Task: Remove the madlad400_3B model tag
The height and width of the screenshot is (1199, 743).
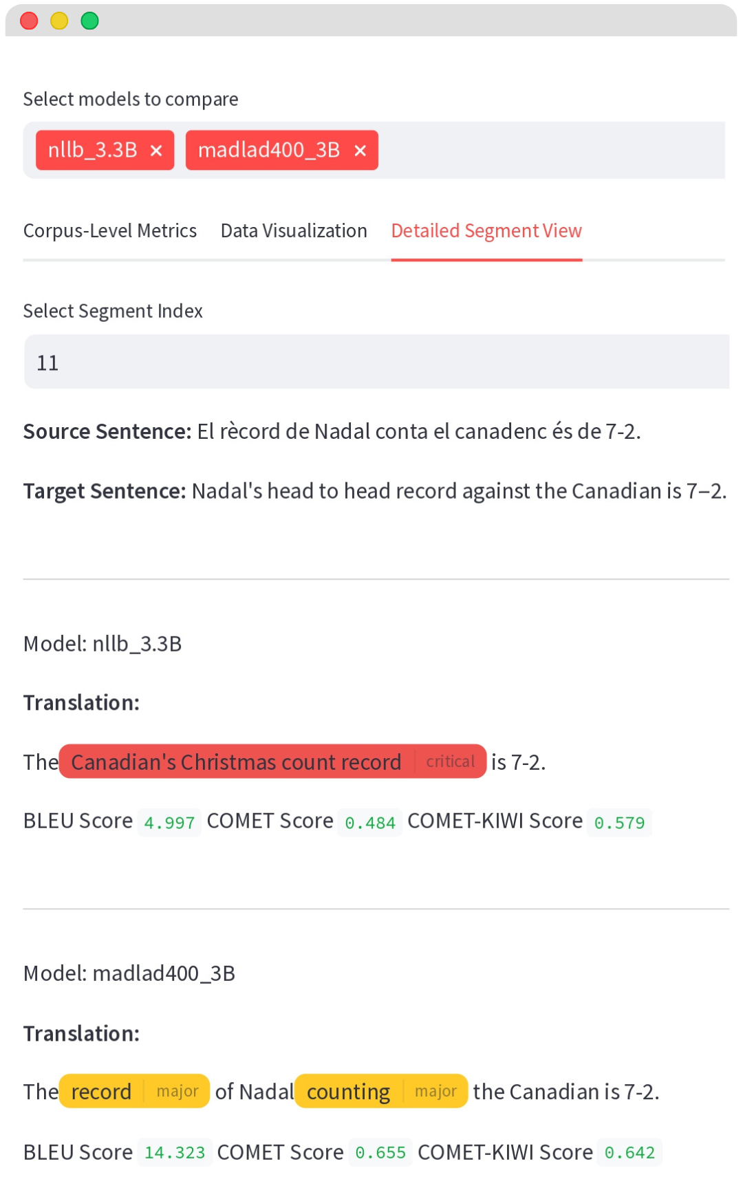Action: point(360,151)
